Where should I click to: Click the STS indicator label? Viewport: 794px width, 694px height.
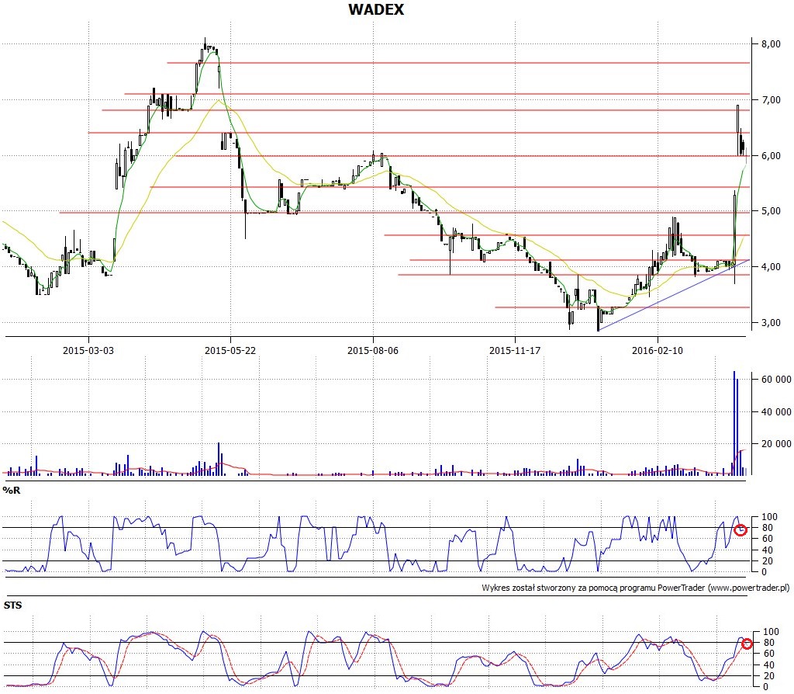(x=12, y=606)
